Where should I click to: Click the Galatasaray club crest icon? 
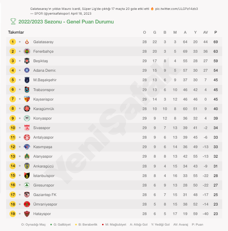[x=27, y=42]
